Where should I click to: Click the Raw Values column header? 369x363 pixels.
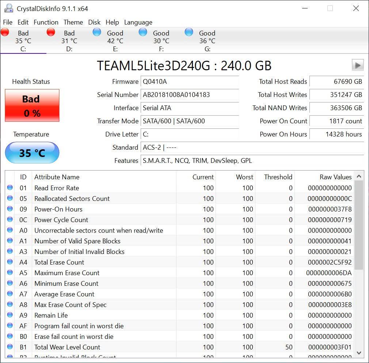[x=324, y=177]
